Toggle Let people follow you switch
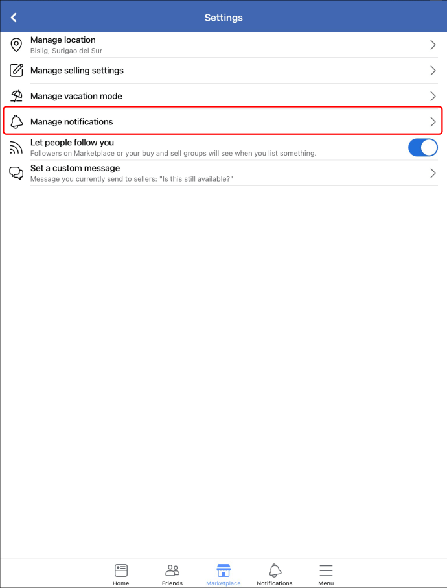Image resolution: width=447 pixels, height=588 pixels. [422, 147]
